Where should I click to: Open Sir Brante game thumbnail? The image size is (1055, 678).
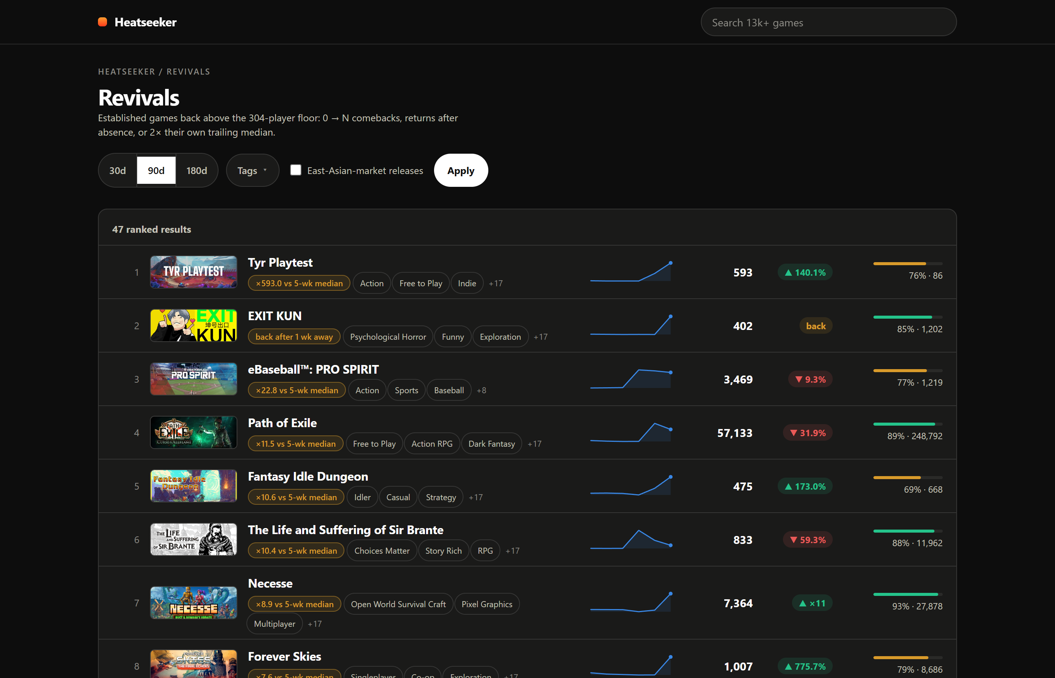(x=193, y=539)
